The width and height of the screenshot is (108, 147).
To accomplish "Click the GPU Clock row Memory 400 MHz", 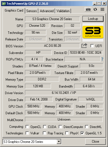I will point(65,106).
